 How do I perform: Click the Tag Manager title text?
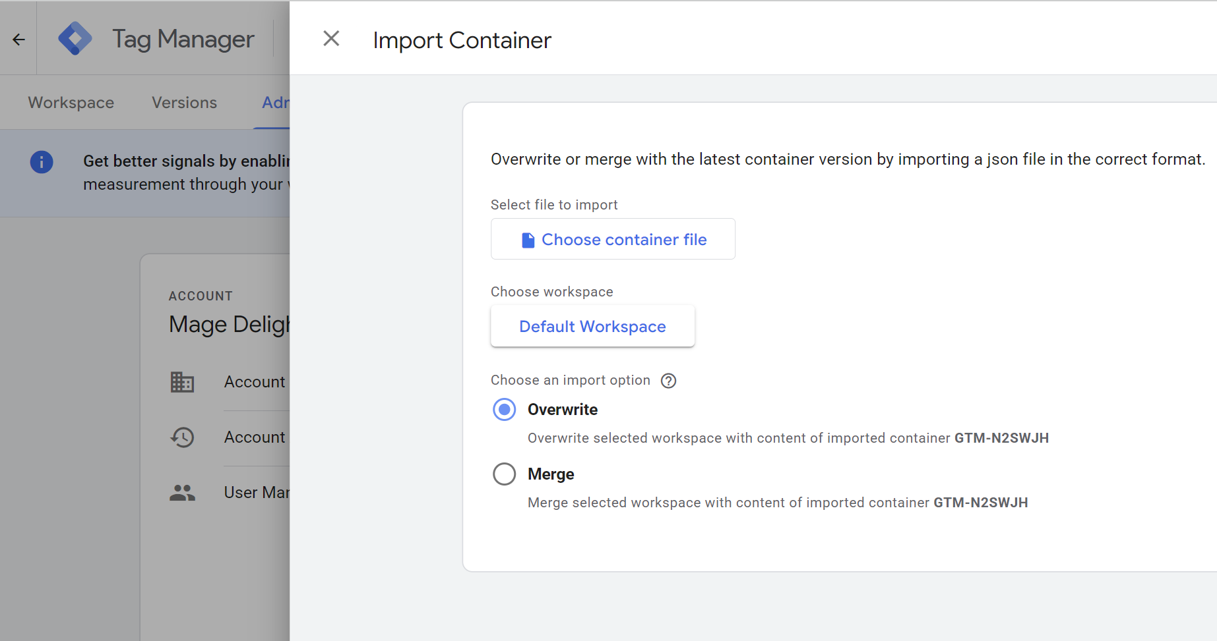tap(183, 40)
